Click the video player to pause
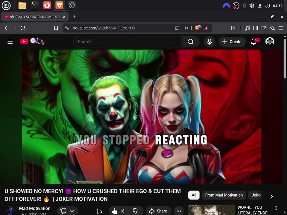The width and height of the screenshot is (287, 215). [x=141, y=117]
